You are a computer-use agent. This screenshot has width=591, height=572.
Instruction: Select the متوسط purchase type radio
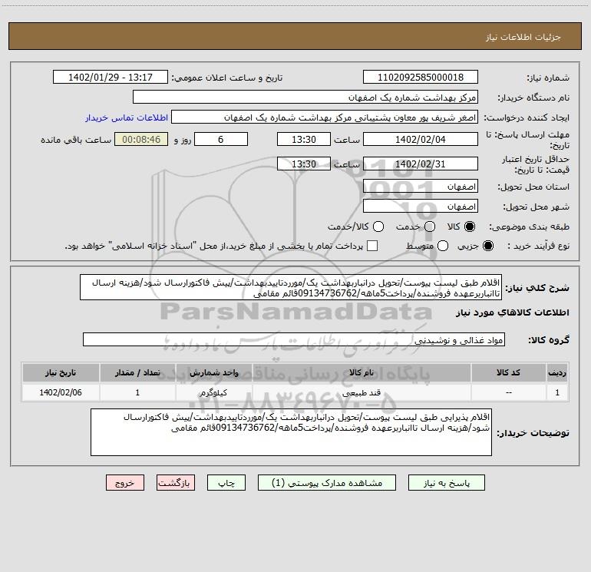[x=443, y=246]
